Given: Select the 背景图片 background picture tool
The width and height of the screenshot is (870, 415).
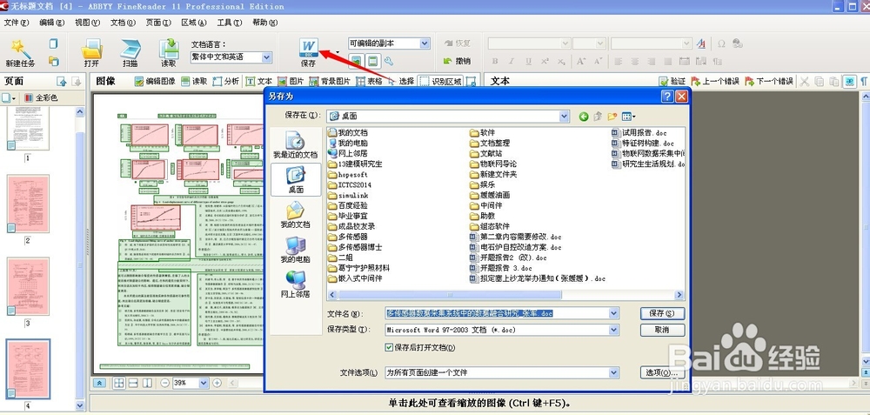Looking at the screenshot, I should pyautogui.click(x=330, y=81).
